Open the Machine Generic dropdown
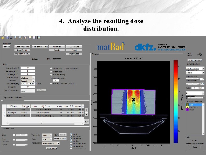 click(28, 81)
